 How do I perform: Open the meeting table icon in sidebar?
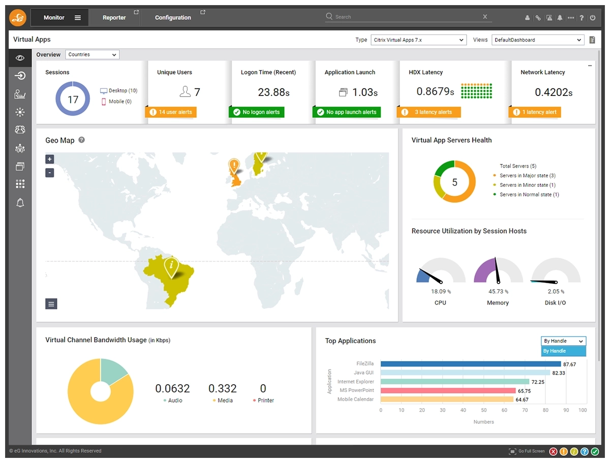point(20,148)
